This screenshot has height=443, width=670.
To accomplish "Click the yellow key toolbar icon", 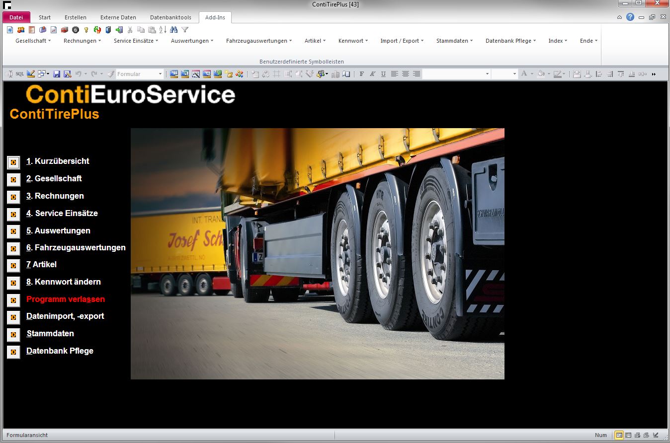I will tap(86, 30).
